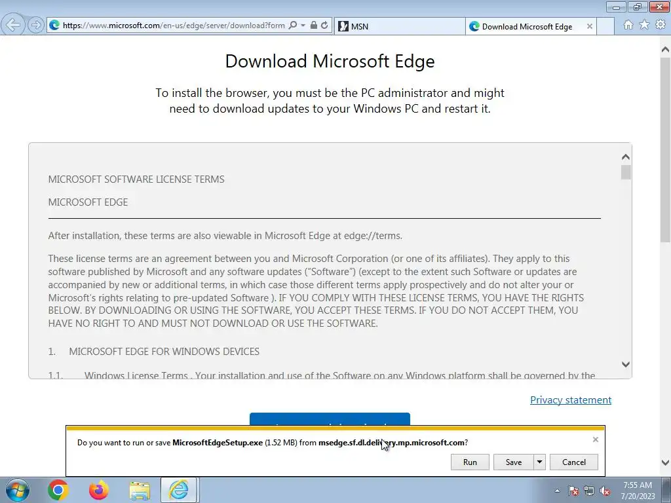Open the Action Center flag icon
671x503 pixels.
(x=573, y=491)
